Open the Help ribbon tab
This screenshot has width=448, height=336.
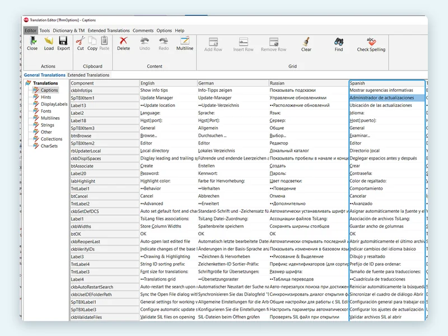pyautogui.click(x=179, y=30)
